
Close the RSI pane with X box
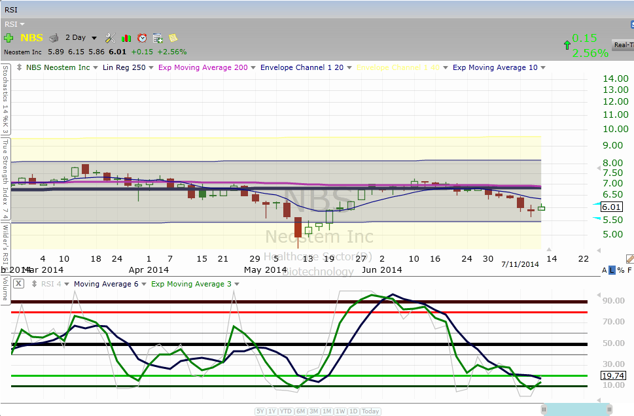(18, 284)
